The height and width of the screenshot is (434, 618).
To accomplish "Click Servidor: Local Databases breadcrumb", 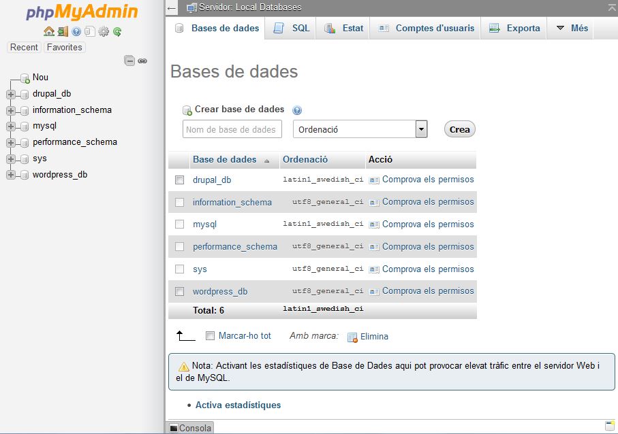I will [x=250, y=7].
